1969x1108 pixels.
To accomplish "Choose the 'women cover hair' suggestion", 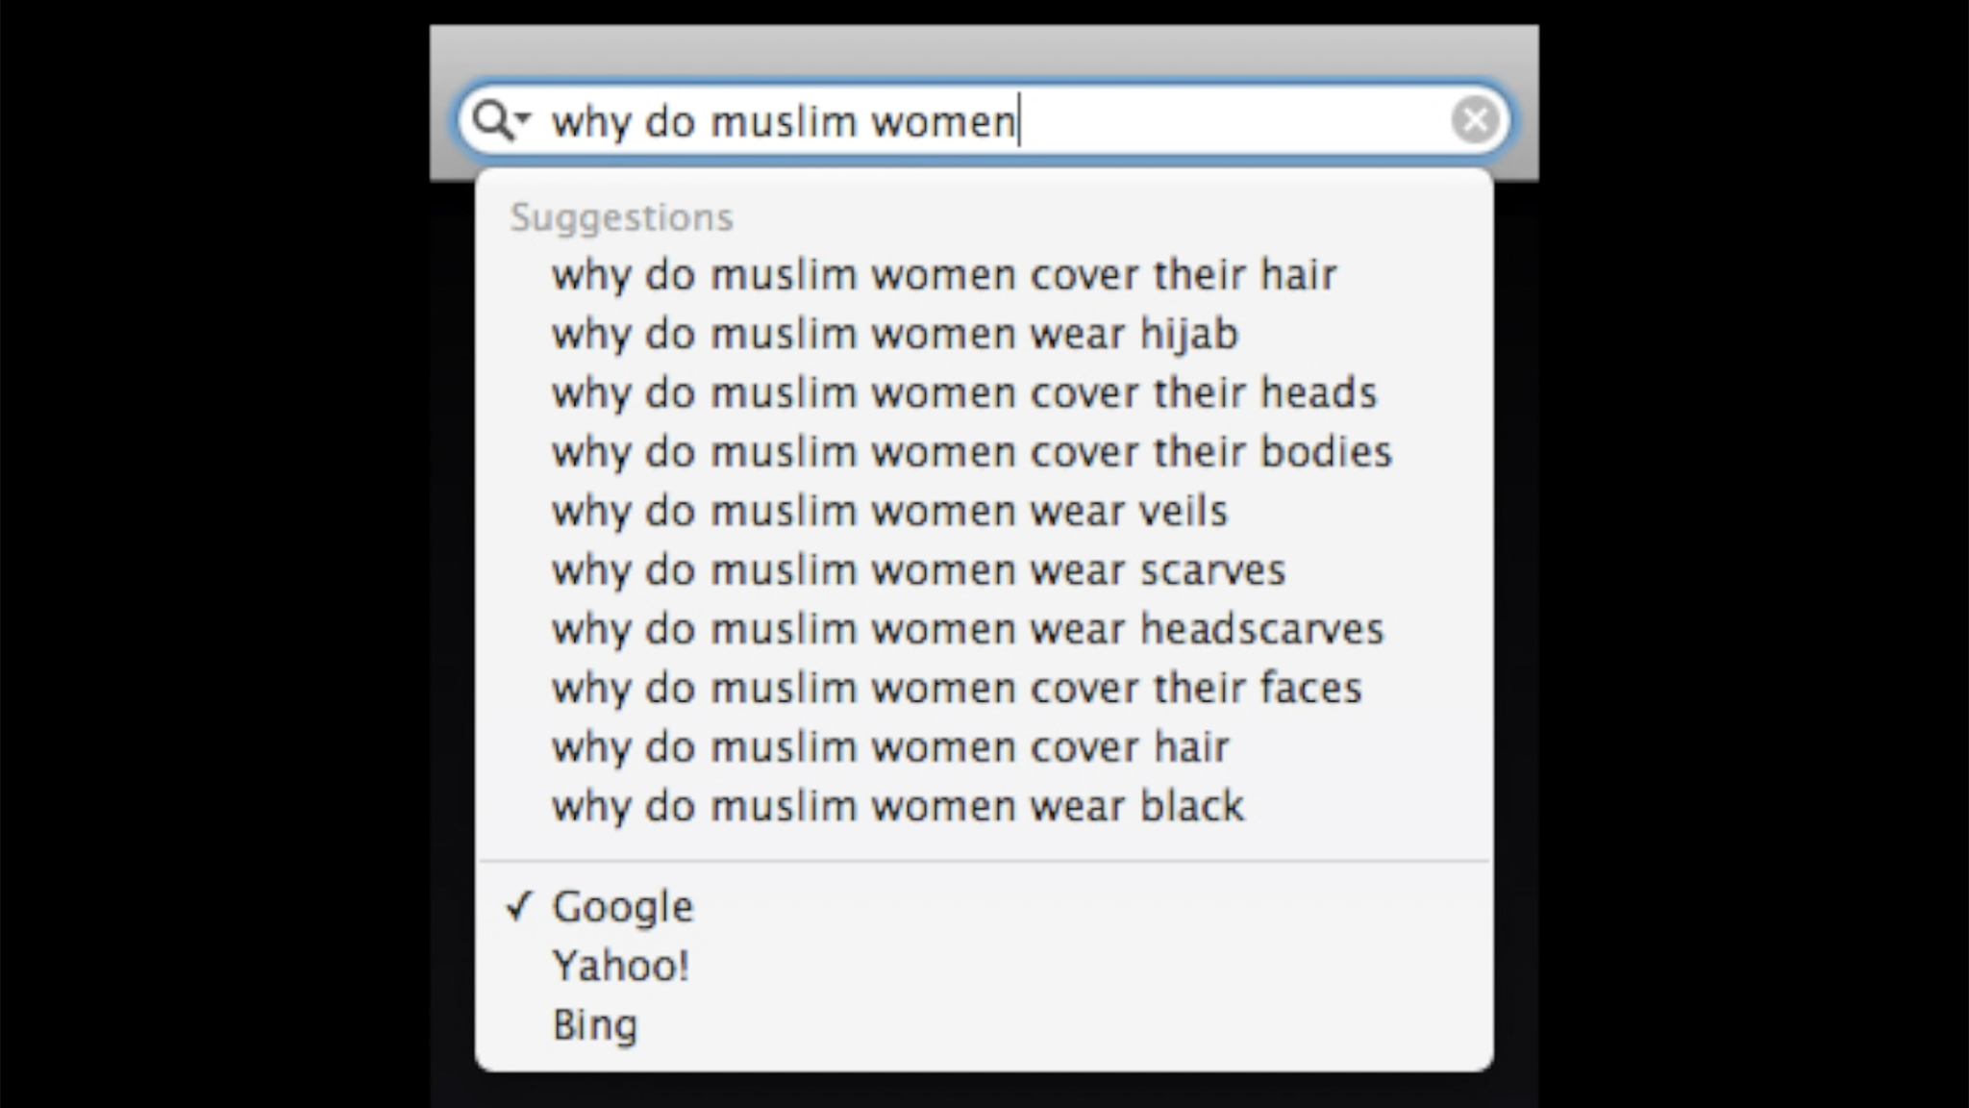I will [889, 747].
